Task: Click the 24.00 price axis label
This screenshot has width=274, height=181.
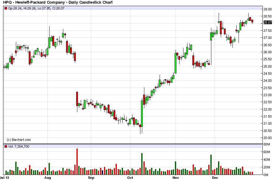Action: pyautogui.click(x=268, y=81)
